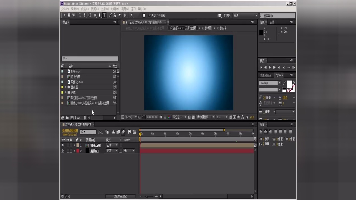Click the graph editor icon in timeline
The width and height of the screenshot is (356, 200).
click(x=134, y=132)
